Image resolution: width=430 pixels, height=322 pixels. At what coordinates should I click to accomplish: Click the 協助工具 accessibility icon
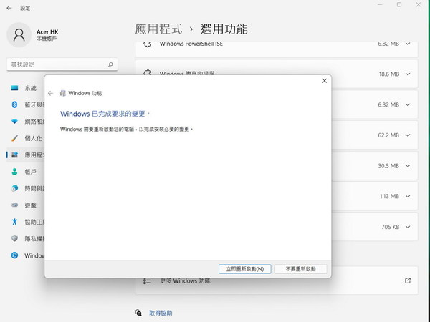coord(14,222)
